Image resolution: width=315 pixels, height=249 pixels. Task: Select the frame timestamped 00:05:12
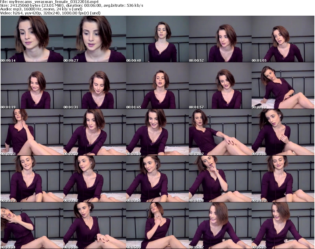(x=220, y=225)
